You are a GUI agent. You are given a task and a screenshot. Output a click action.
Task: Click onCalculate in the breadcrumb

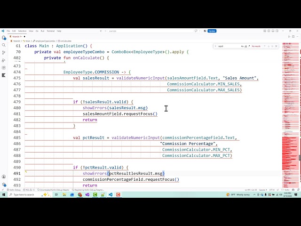(x=65, y=41)
